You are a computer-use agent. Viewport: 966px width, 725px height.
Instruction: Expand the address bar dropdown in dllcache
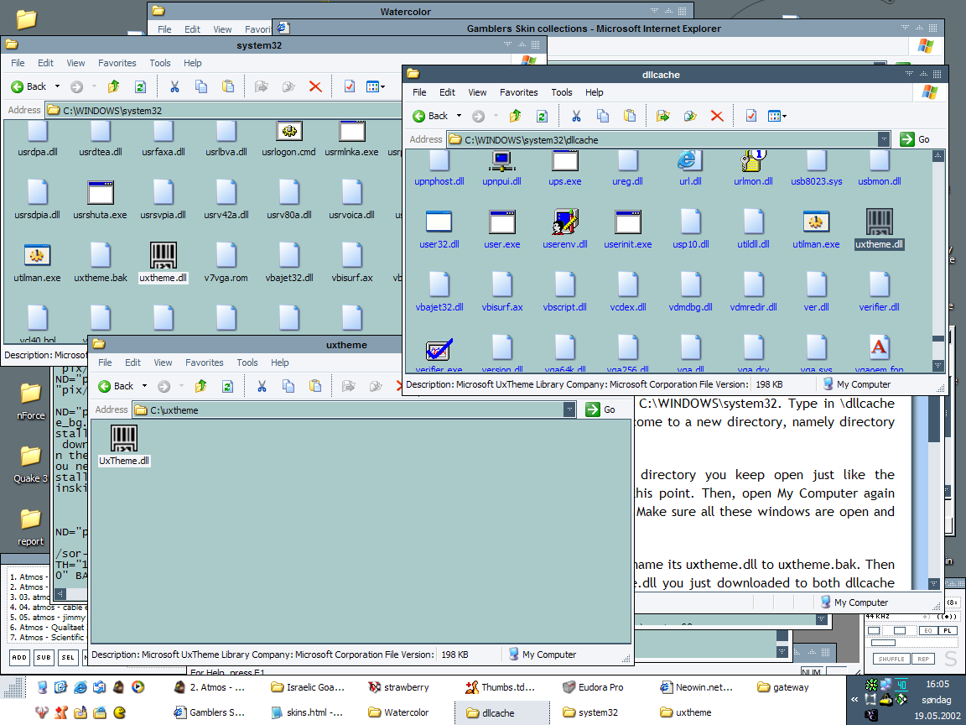coord(884,139)
